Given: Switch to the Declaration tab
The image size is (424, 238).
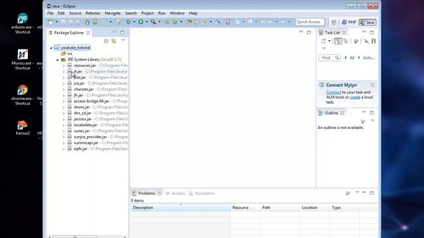Looking at the screenshot, I should (201, 193).
